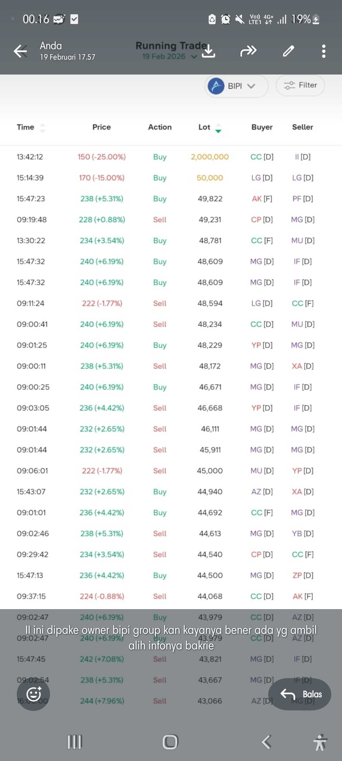The width and height of the screenshot is (342, 761).
Task: Download the status image
Action: coord(209,51)
